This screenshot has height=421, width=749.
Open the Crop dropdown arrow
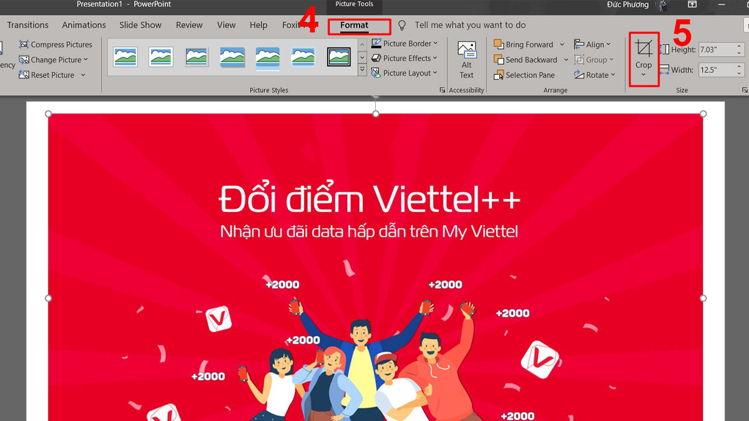point(644,75)
